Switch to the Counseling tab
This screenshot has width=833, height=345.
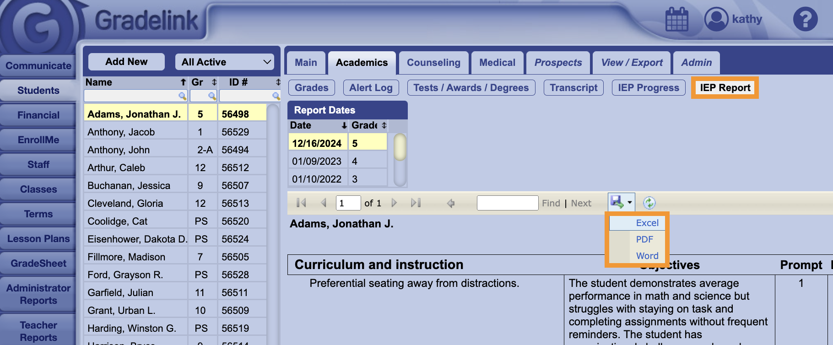(433, 63)
